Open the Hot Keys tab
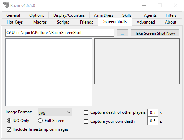Screen dimensions: 184x140 (x=15, y=22)
